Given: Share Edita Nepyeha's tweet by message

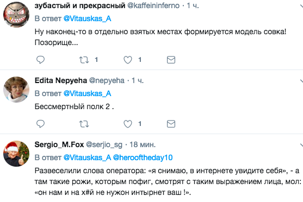Looking at the screenshot, I should [171, 124].
